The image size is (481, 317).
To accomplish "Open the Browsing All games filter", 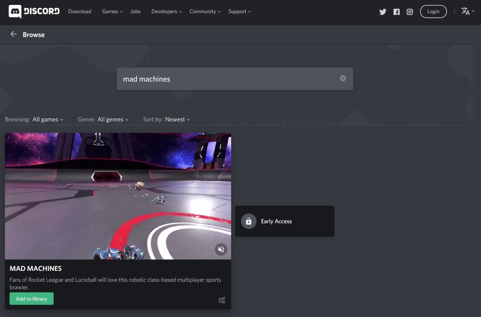I will point(48,119).
